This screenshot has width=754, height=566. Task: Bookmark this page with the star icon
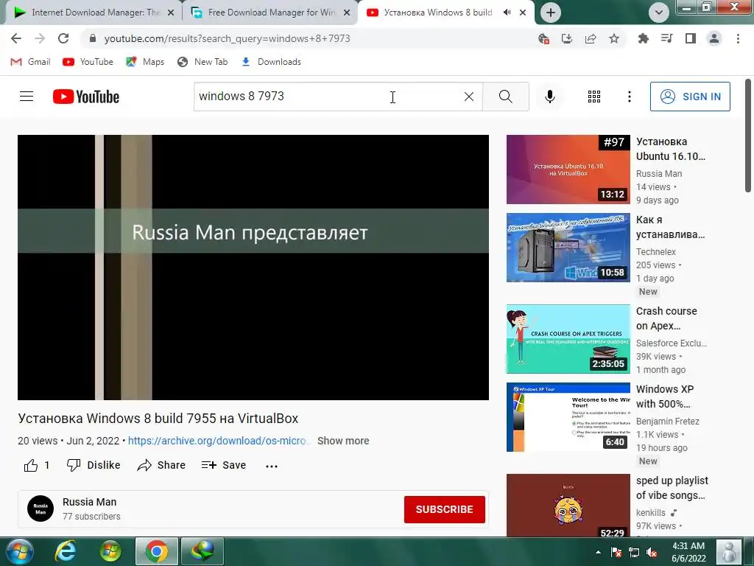pyautogui.click(x=614, y=38)
